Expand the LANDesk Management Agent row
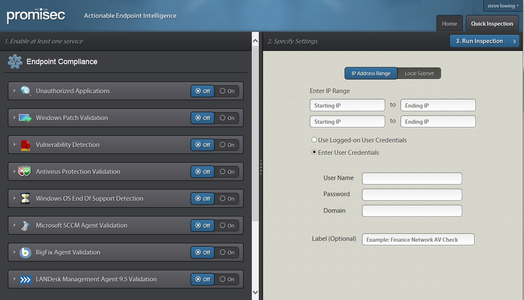 pos(14,279)
